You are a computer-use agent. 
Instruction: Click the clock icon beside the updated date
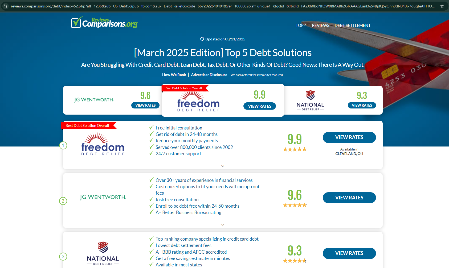pos(202,39)
